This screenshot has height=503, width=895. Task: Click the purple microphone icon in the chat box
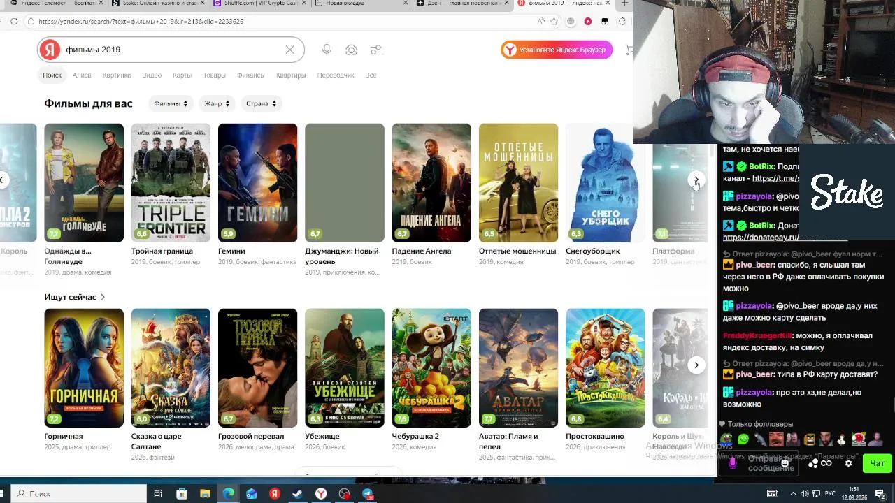732,463
